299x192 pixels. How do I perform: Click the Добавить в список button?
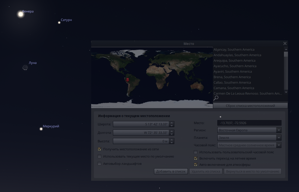(x=171, y=172)
